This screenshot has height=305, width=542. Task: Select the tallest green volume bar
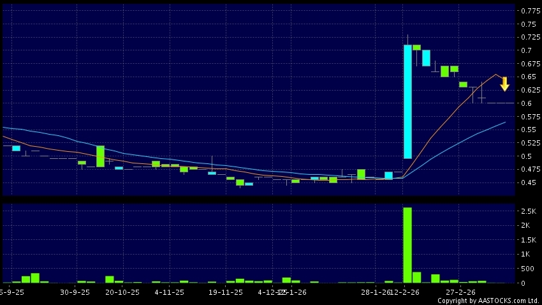coord(407,244)
